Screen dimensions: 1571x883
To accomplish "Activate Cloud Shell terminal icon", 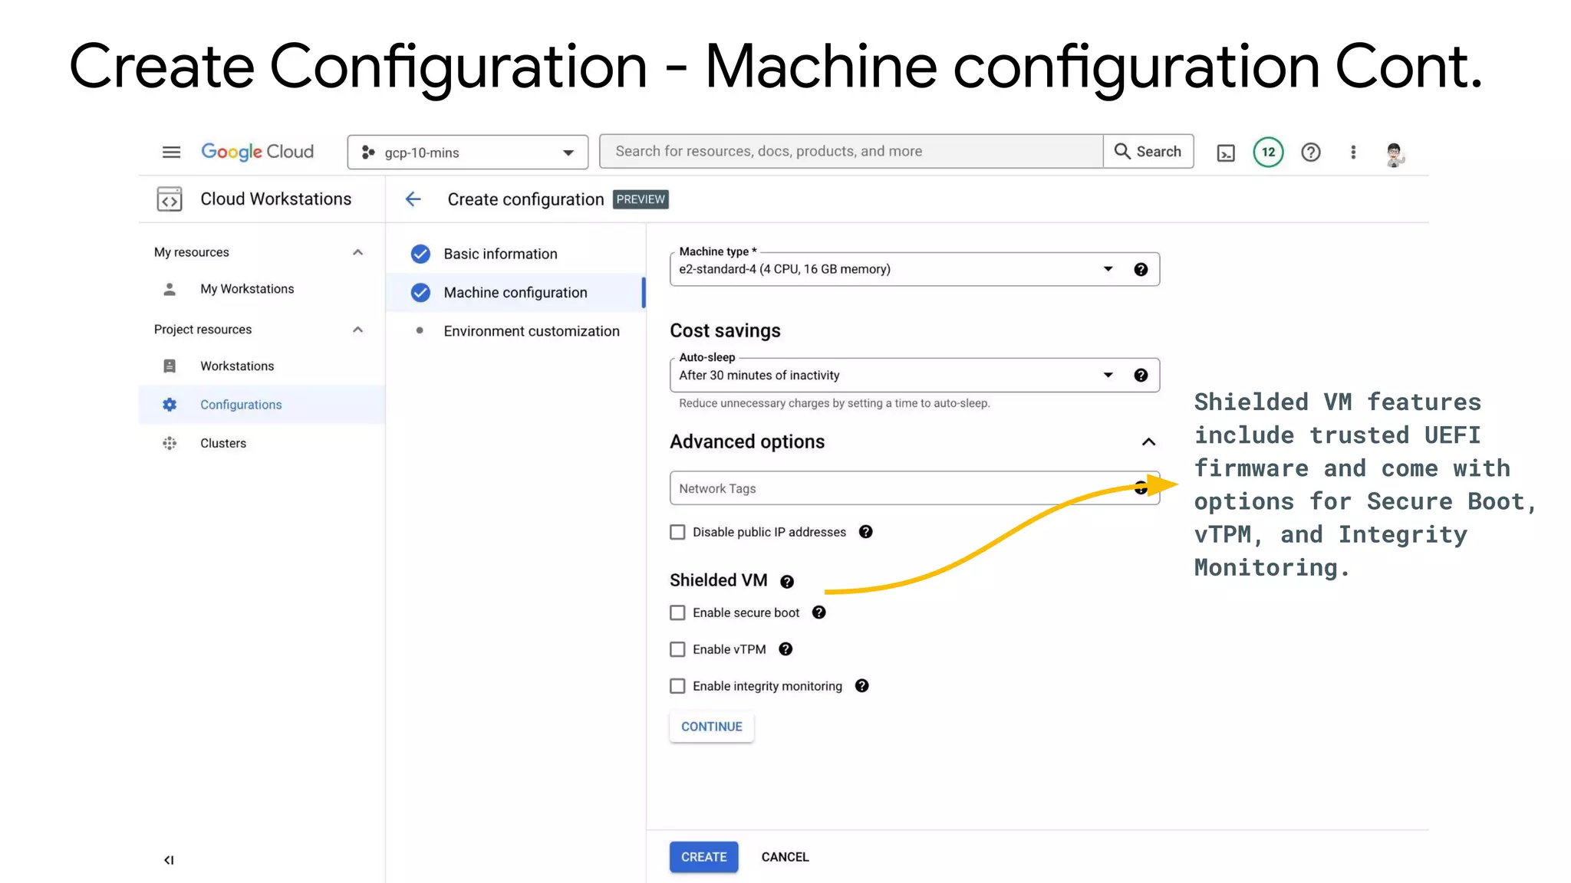I will (x=1226, y=153).
